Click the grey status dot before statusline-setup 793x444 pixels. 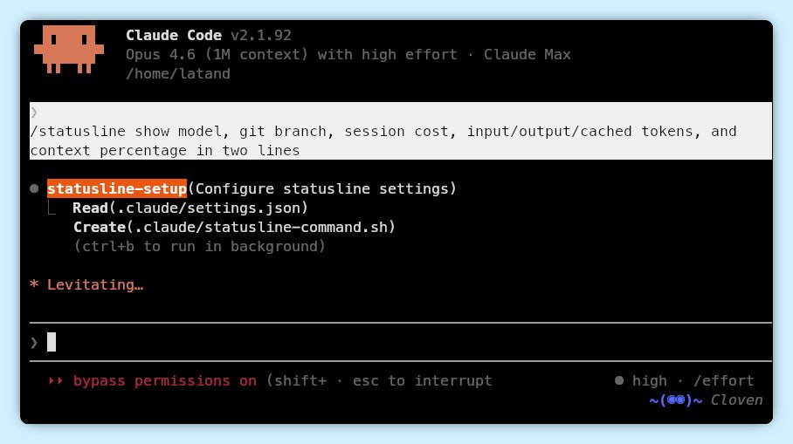[34, 188]
